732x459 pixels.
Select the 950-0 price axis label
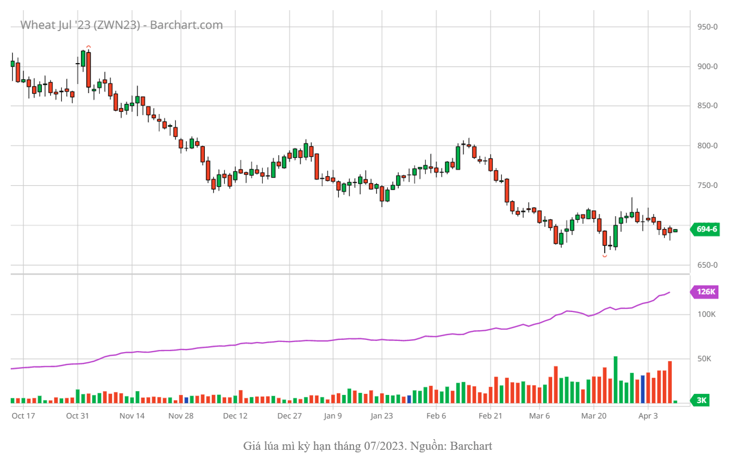[x=708, y=27]
